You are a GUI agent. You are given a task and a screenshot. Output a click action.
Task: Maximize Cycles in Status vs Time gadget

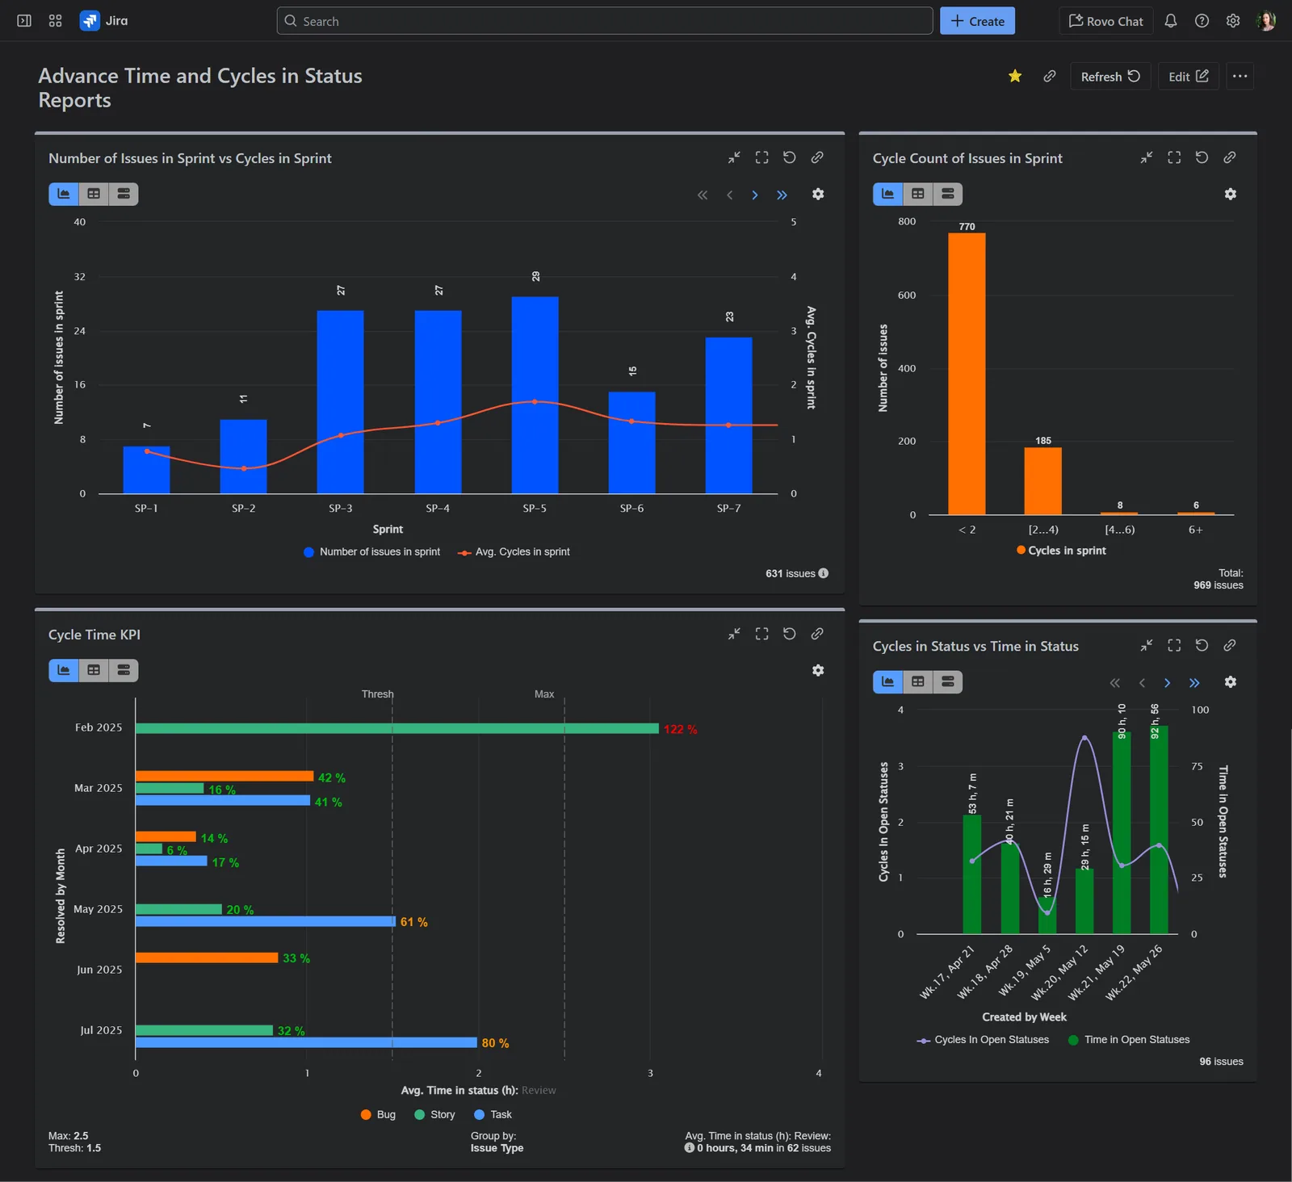click(1174, 645)
